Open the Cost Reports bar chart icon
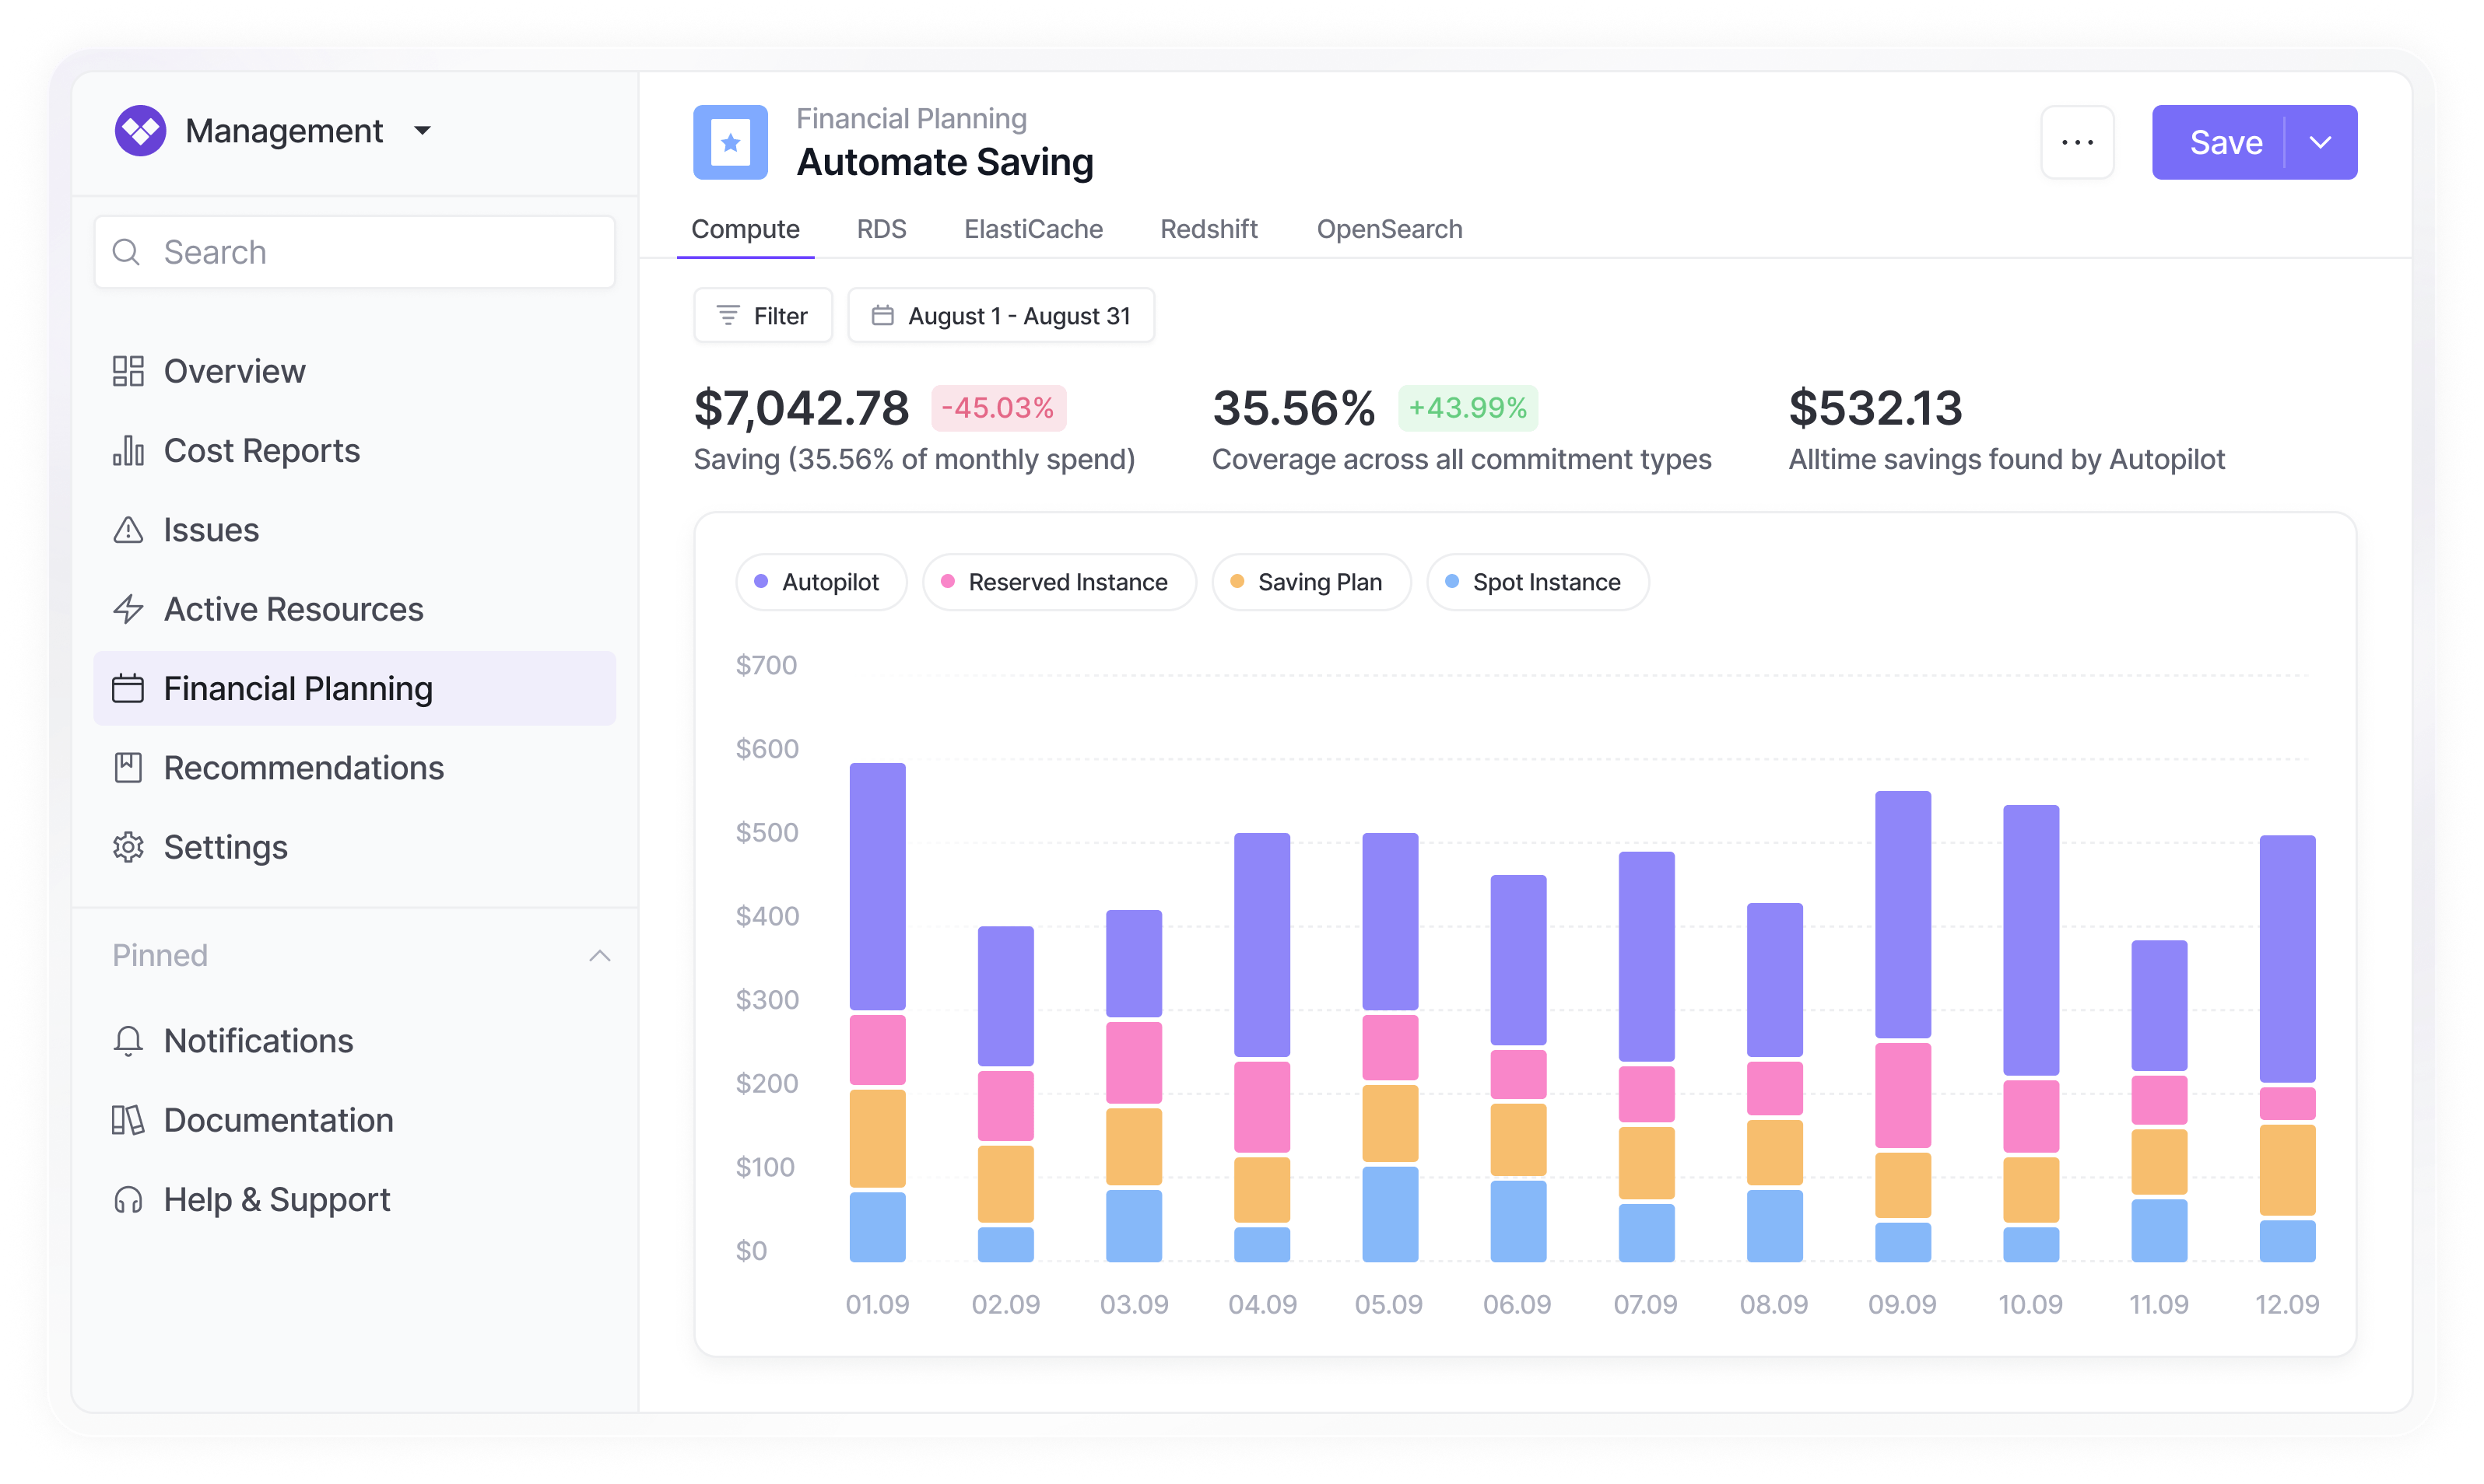Screen dimensions: 2484x1484 pyautogui.click(x=128, y=451)
